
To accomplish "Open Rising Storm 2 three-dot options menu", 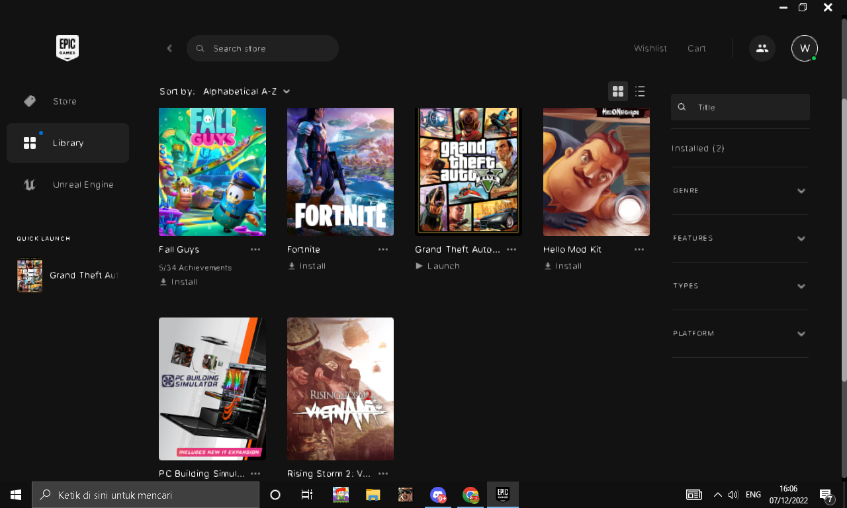I will [383, 474].
